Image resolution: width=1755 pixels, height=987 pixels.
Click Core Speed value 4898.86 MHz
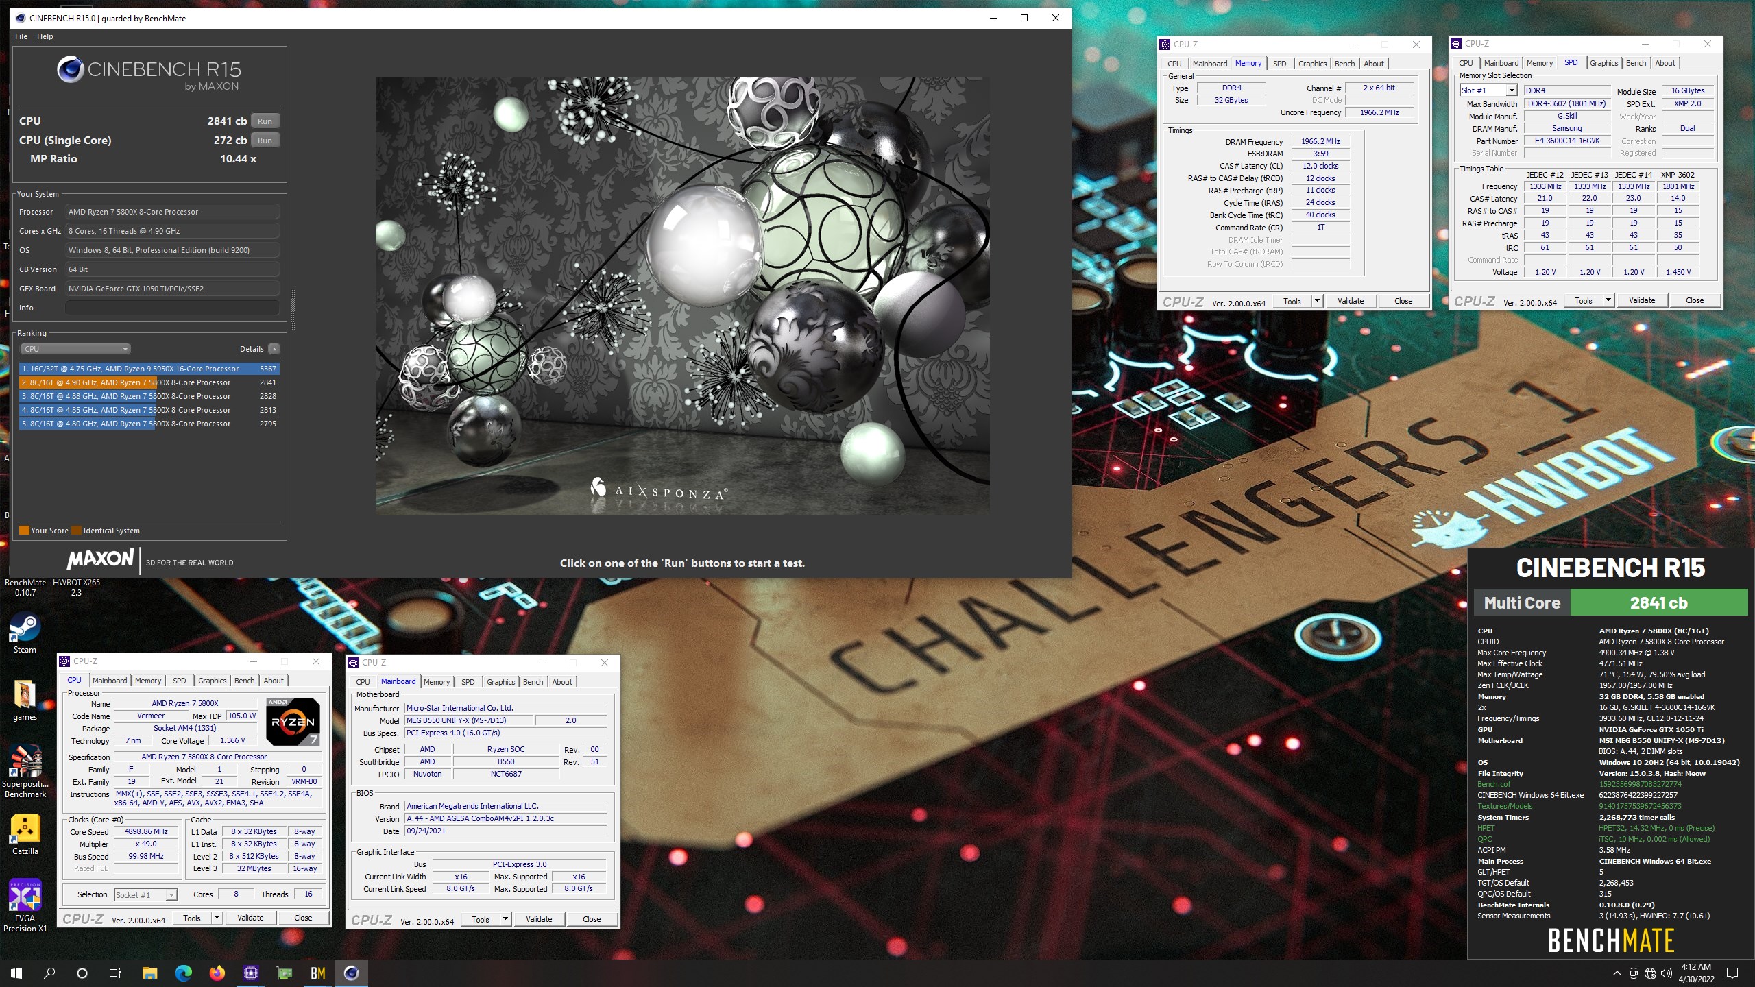[146, 831]
